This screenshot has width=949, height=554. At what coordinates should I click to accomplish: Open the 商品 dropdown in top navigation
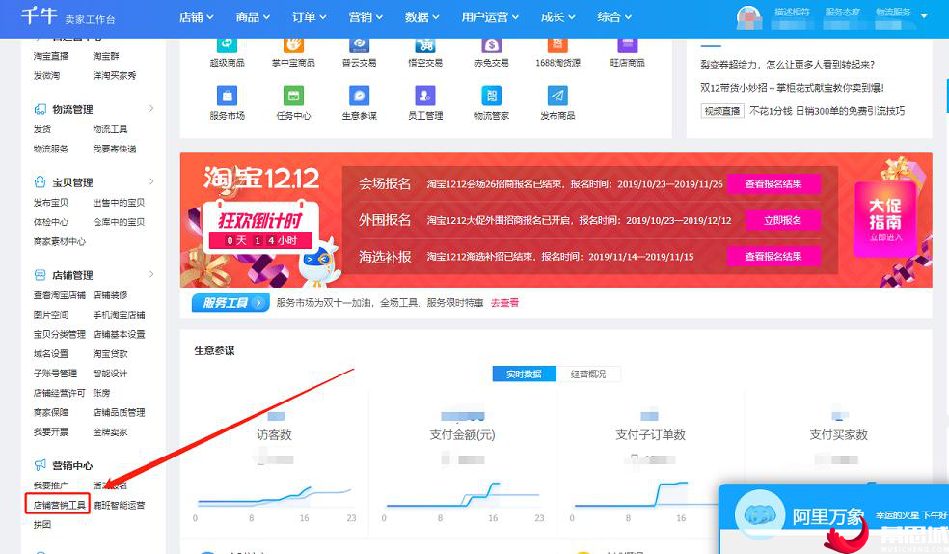[253, 17]
